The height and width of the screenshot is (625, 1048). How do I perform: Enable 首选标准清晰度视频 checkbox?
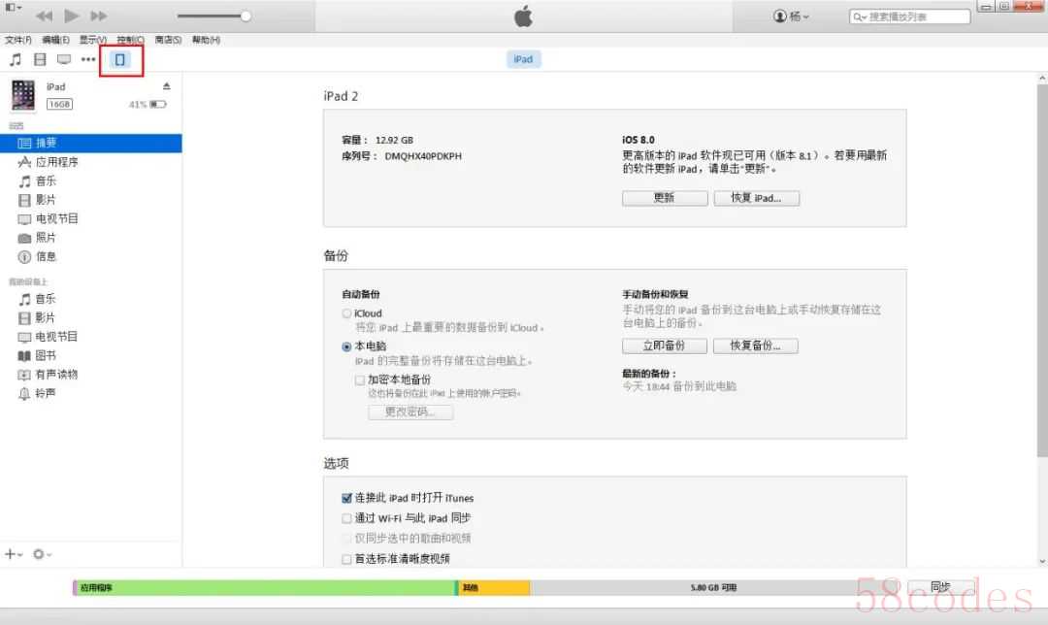(x=346, y=559)
